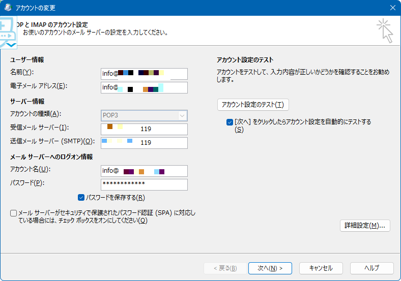This screenshot has height=281, width=401.
Task: Click the パスワード field
Action: pos(145,184)
